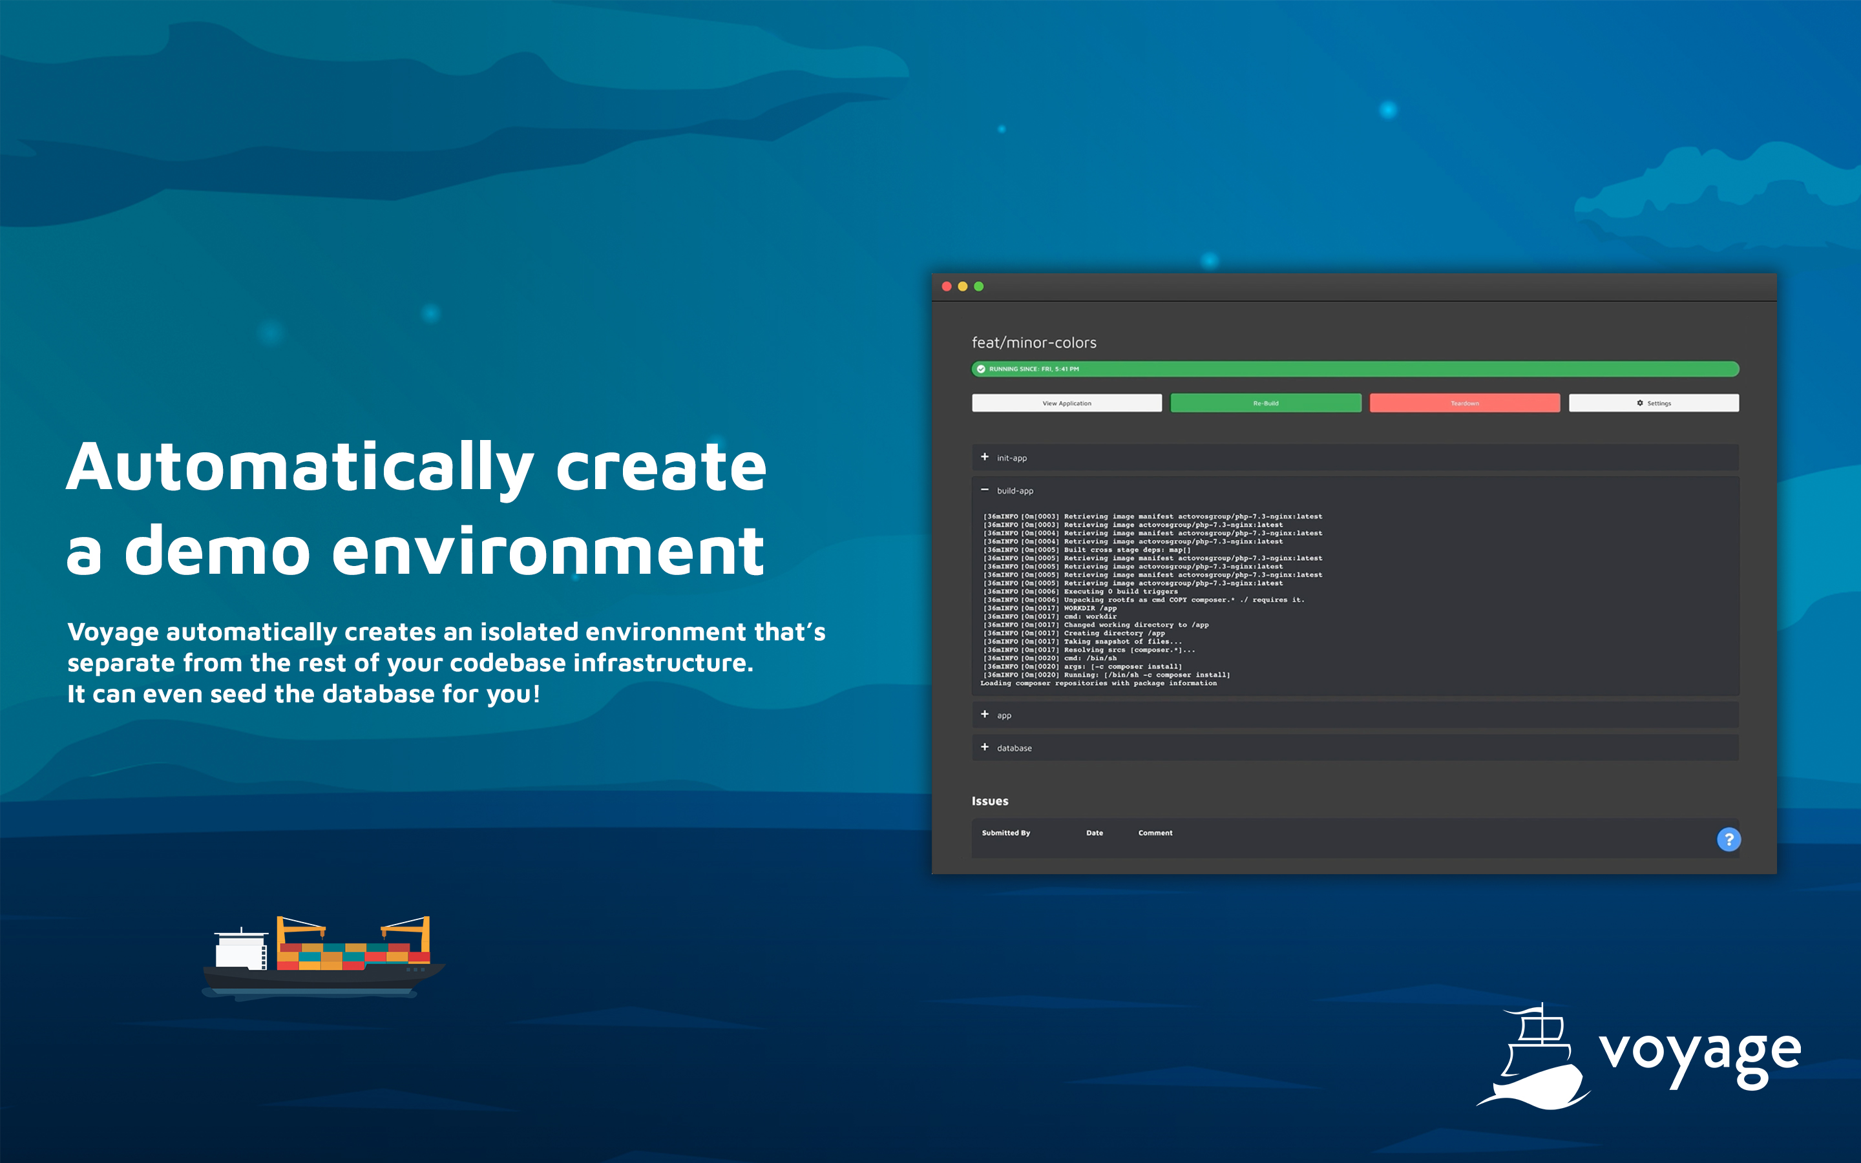Screen dimensions: 1861x1163
Task: Click the database row label
Action: coord(1015,748)
